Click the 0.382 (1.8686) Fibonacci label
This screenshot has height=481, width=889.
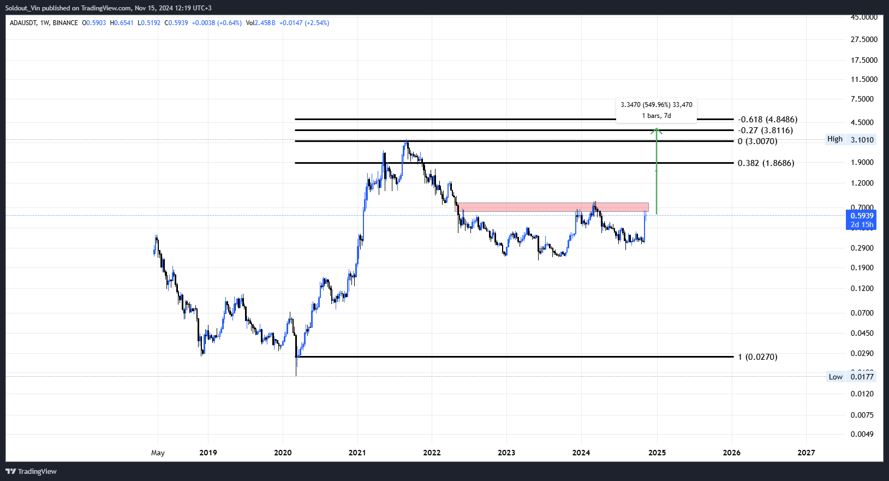point(766,163)
